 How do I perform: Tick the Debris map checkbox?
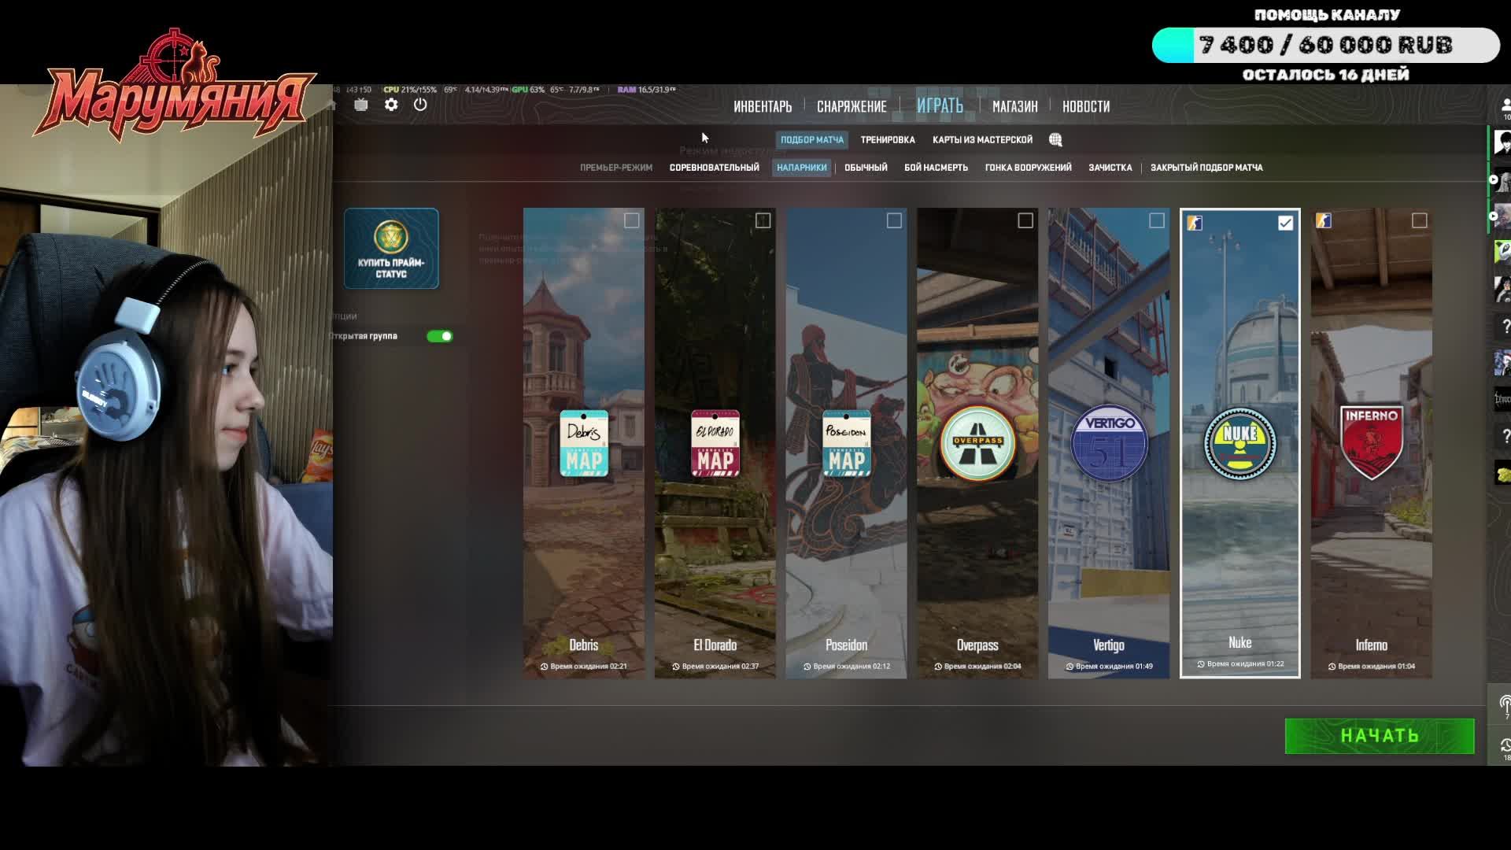pos(631,220)
